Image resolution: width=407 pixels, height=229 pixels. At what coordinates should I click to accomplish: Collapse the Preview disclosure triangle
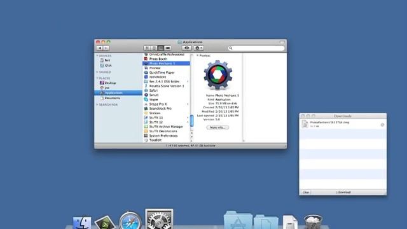click(198, 55)
